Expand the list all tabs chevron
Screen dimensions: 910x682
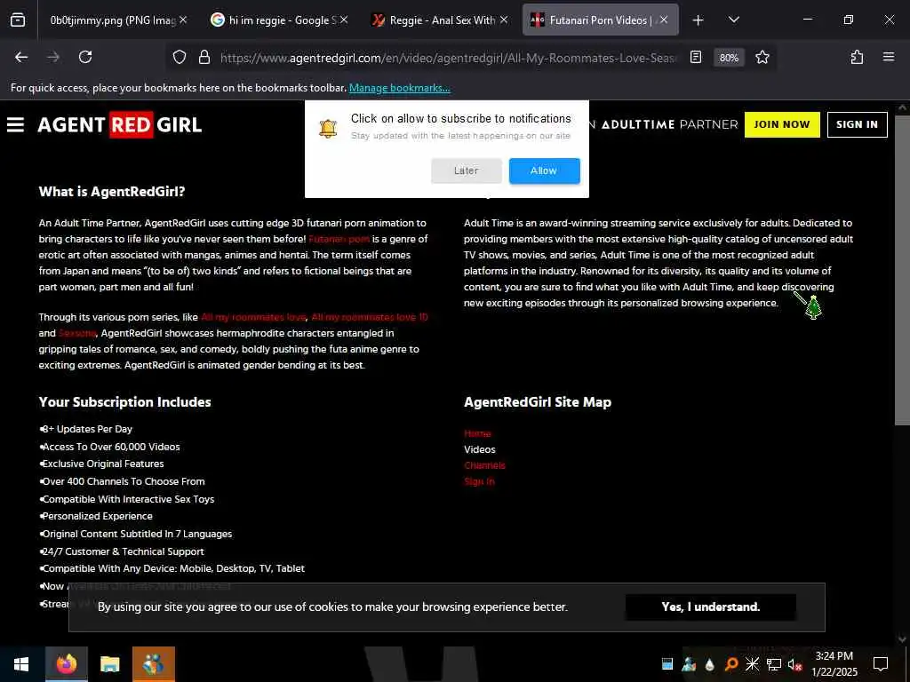733,20
